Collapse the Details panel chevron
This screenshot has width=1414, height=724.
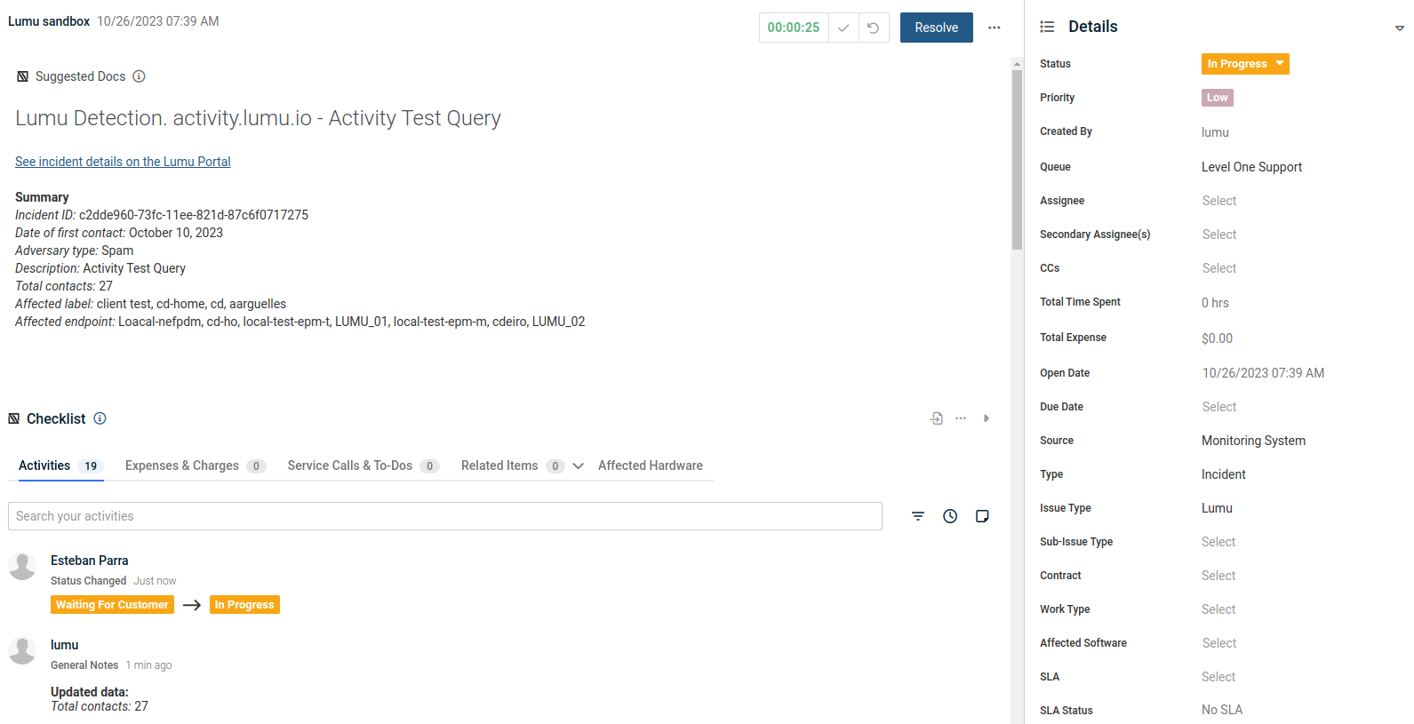[x=1399, y=28]
